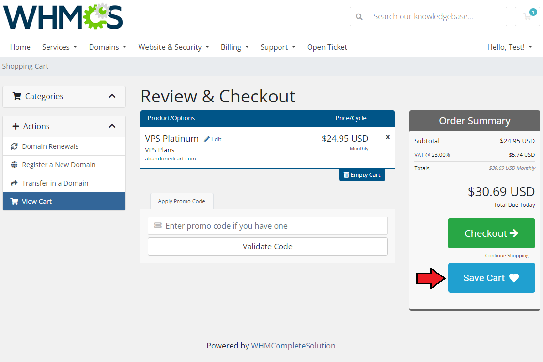Open the shopping cart icon in header

[x=527, y=16]
